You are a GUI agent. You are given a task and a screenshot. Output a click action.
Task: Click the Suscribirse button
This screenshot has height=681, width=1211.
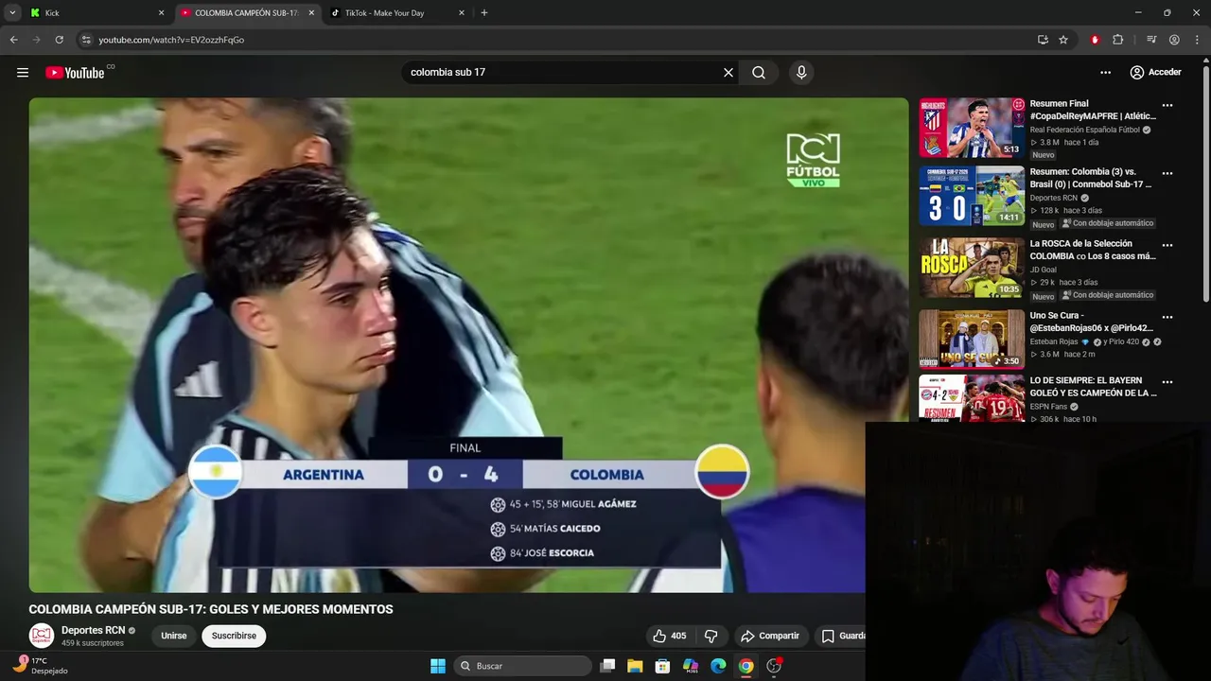[x=234, y=636]
